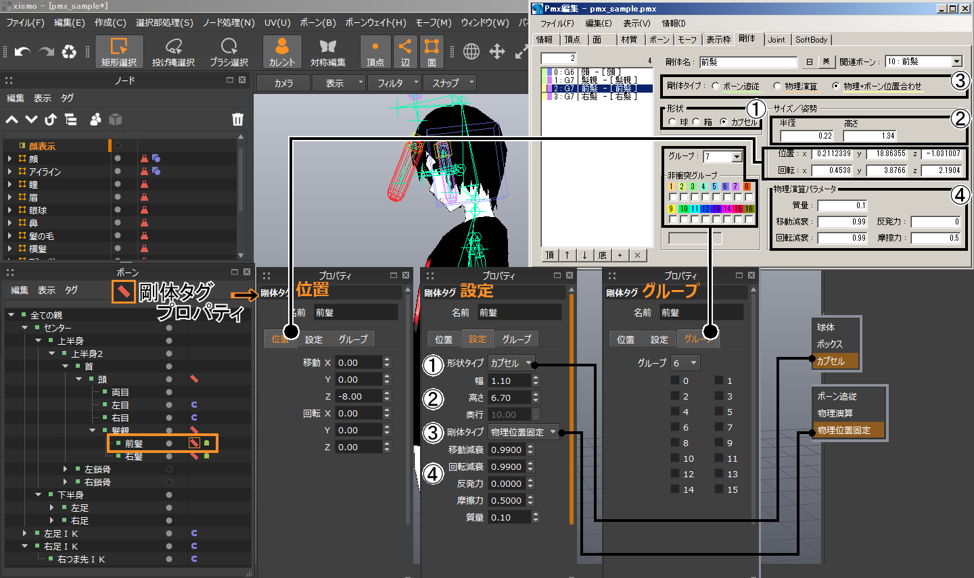The image size is (974, 578).
Task: Move node down with the ノード panel down chevron
Action: click(31, 120)
